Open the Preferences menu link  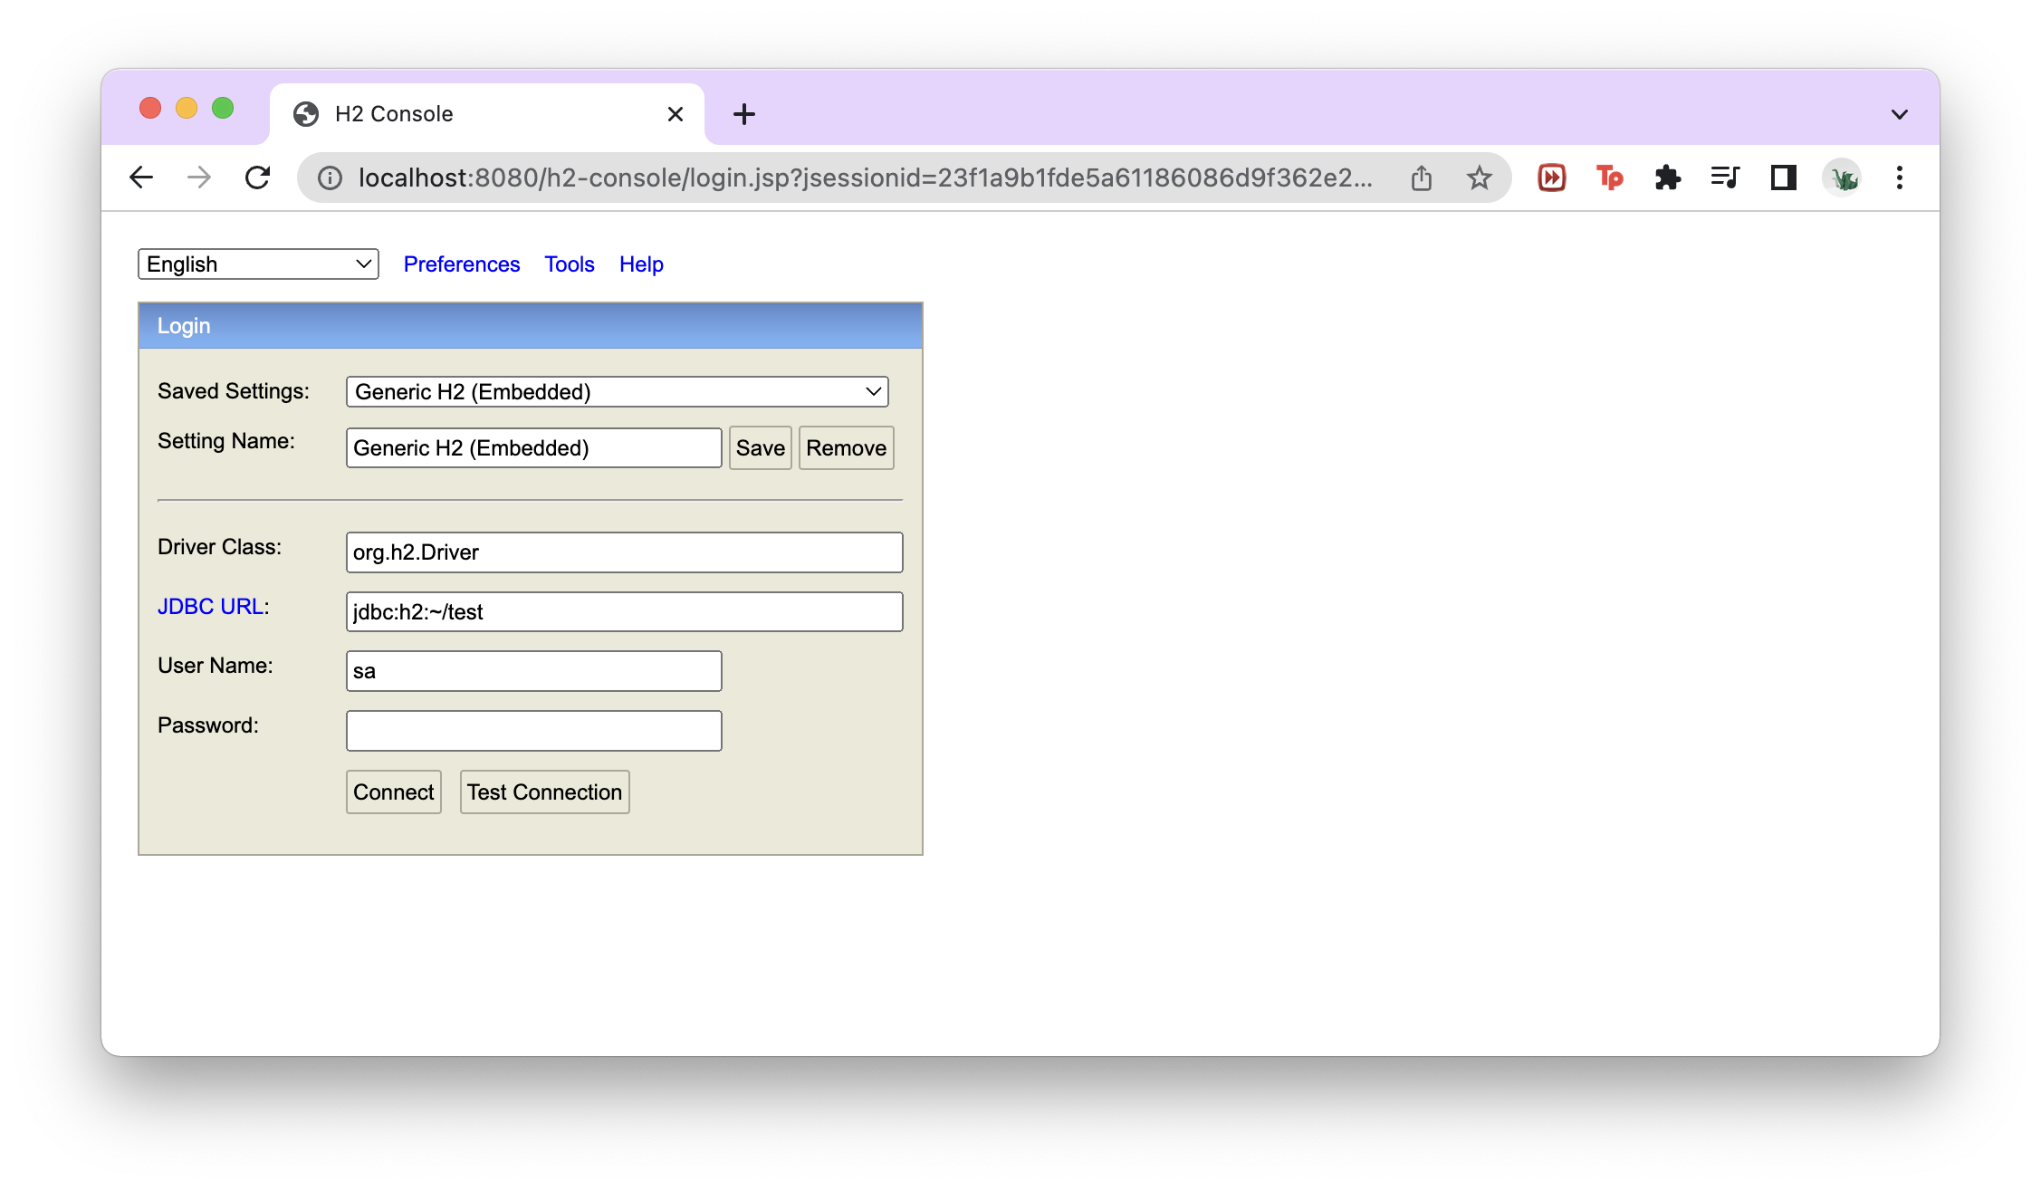click(461, 264)
